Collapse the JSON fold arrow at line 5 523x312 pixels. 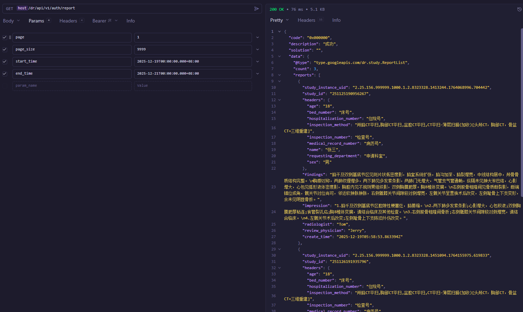279,56
